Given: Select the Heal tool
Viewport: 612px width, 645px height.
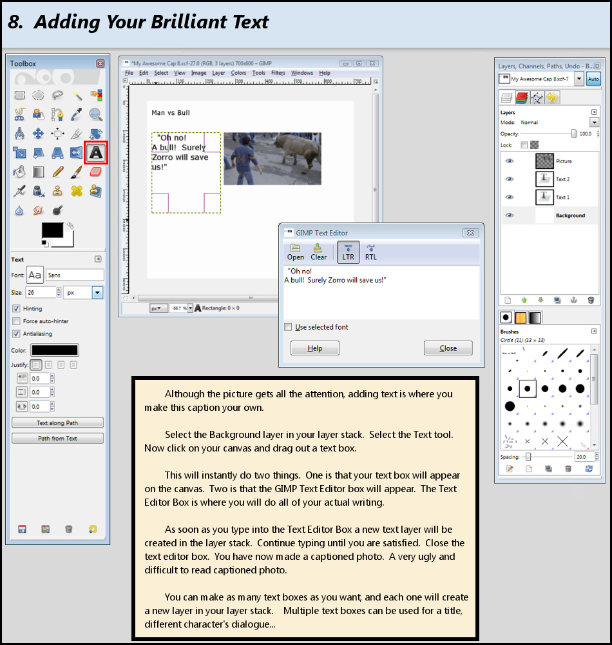Looking at the screenshot, I should (x=77, y=192).
